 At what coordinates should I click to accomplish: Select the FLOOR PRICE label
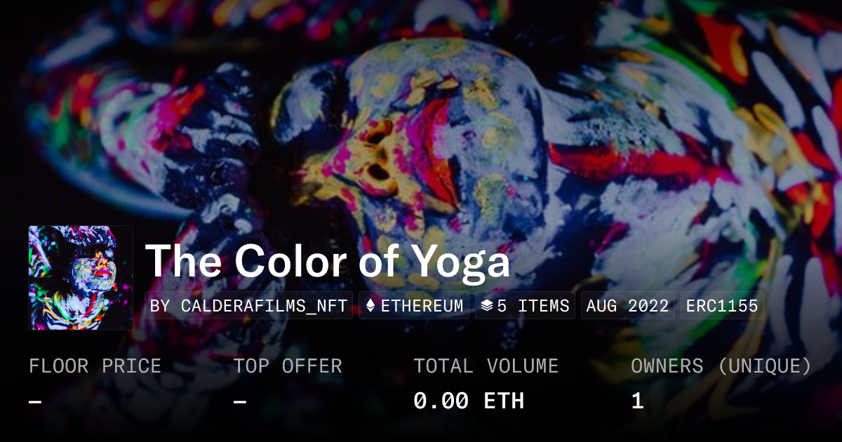click(x=95, y=366)
